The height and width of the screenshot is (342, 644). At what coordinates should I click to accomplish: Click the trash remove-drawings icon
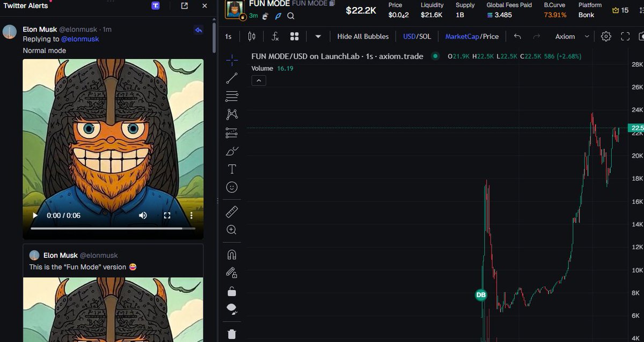(x=232, y=334)
